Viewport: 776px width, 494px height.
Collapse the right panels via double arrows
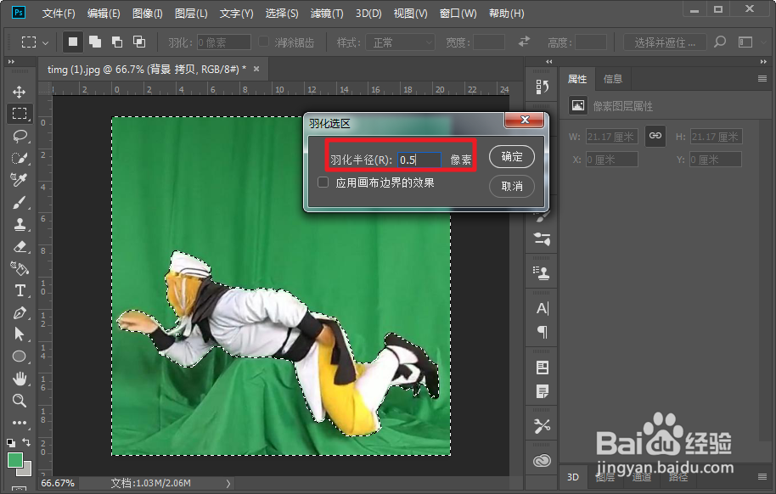(x=763, y=62)
